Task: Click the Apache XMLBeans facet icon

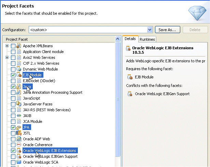Action: [x=19, y=46]
